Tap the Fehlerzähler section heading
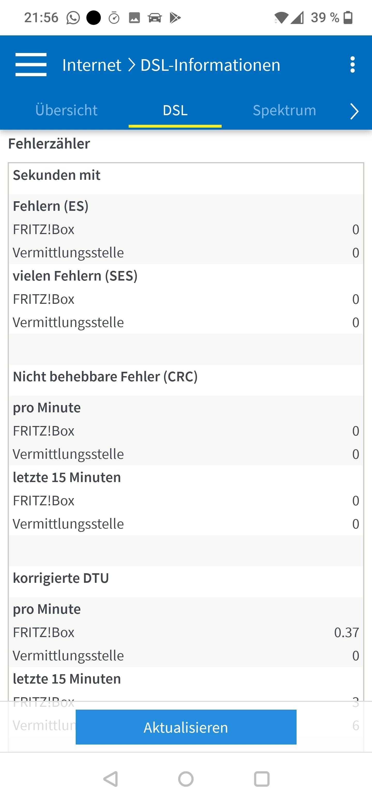The width and height of the screenshot is (372, 806). tap(49, 144)
